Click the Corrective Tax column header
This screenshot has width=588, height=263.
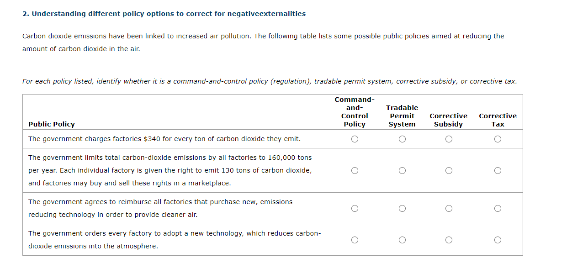pos(498,120)
